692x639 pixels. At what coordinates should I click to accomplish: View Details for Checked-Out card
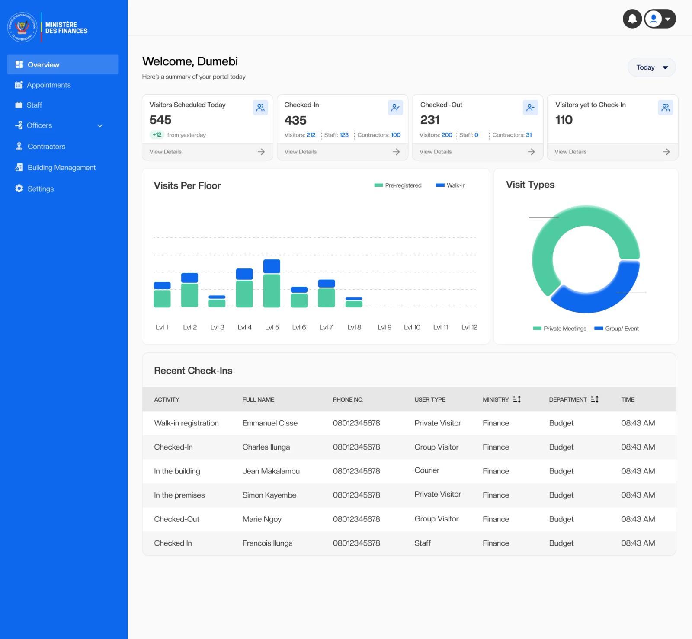coord(436,152)
